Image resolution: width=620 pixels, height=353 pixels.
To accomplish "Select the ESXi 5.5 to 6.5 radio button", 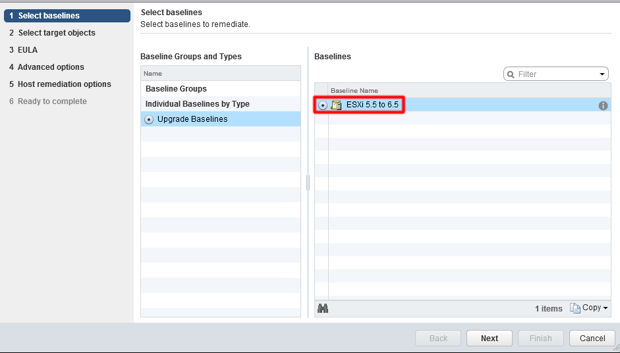I will (x=323, y=105).
